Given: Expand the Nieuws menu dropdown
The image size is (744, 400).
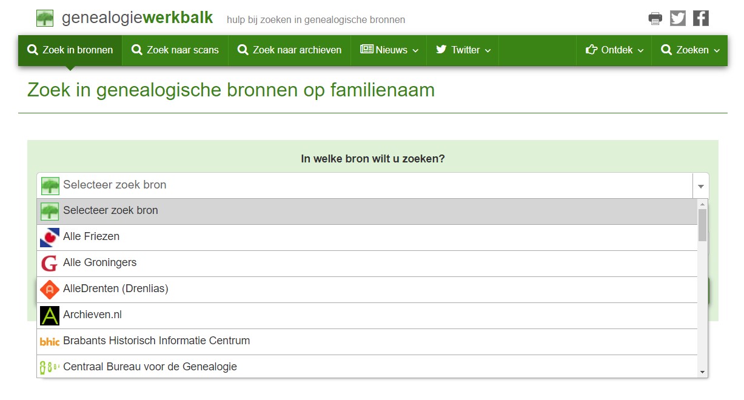Looking at the screenshot, I should (x=389, y=50).
